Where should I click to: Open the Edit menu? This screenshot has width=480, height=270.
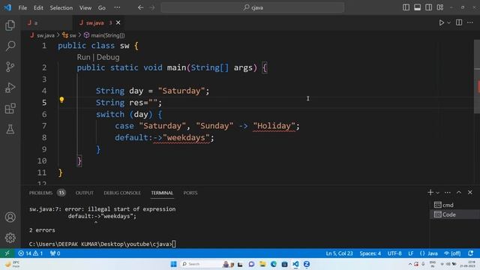pyautogui.click(x=38, y=7)
